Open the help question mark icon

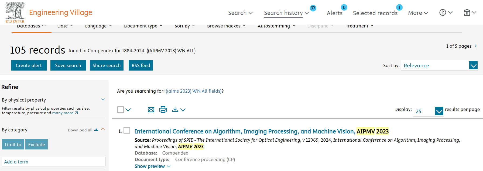click(443, 12)
